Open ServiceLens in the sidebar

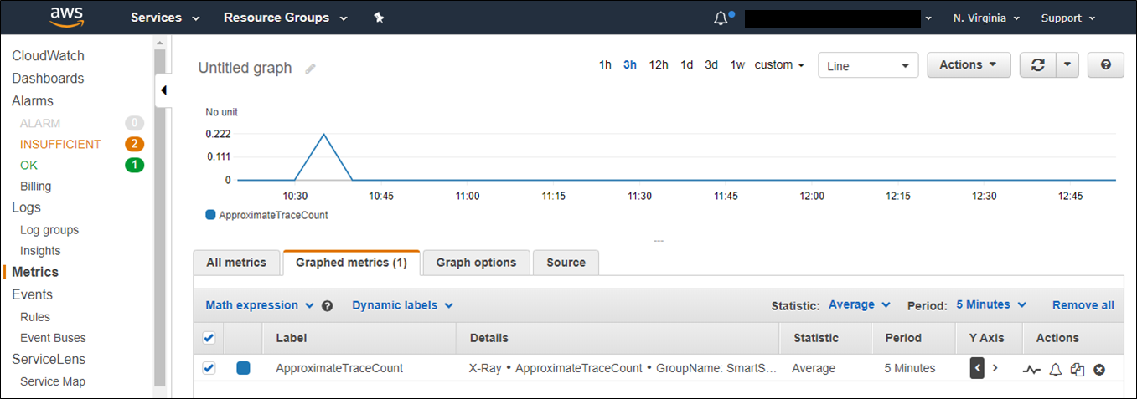pos(49,359)
